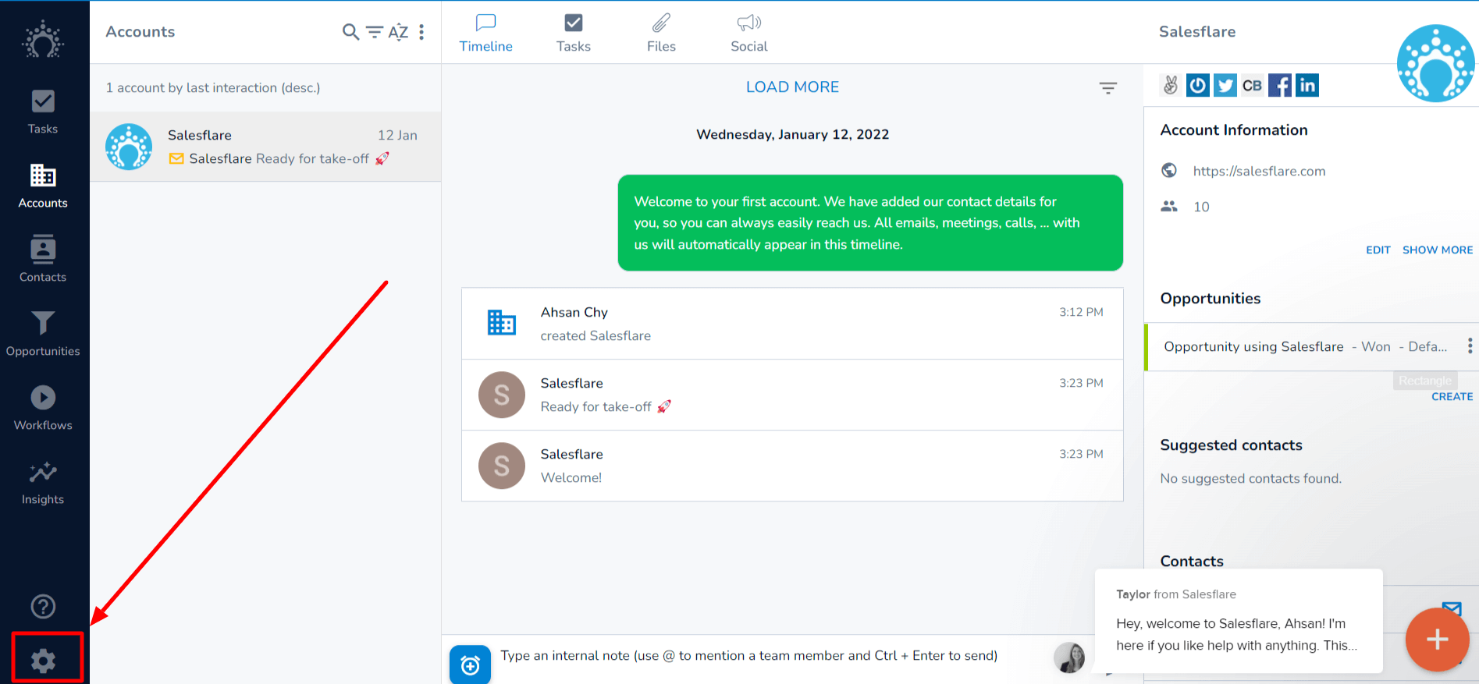Change account sort order (AZ icon)
Screen dimensions: 1479x684
coord(398,32)
